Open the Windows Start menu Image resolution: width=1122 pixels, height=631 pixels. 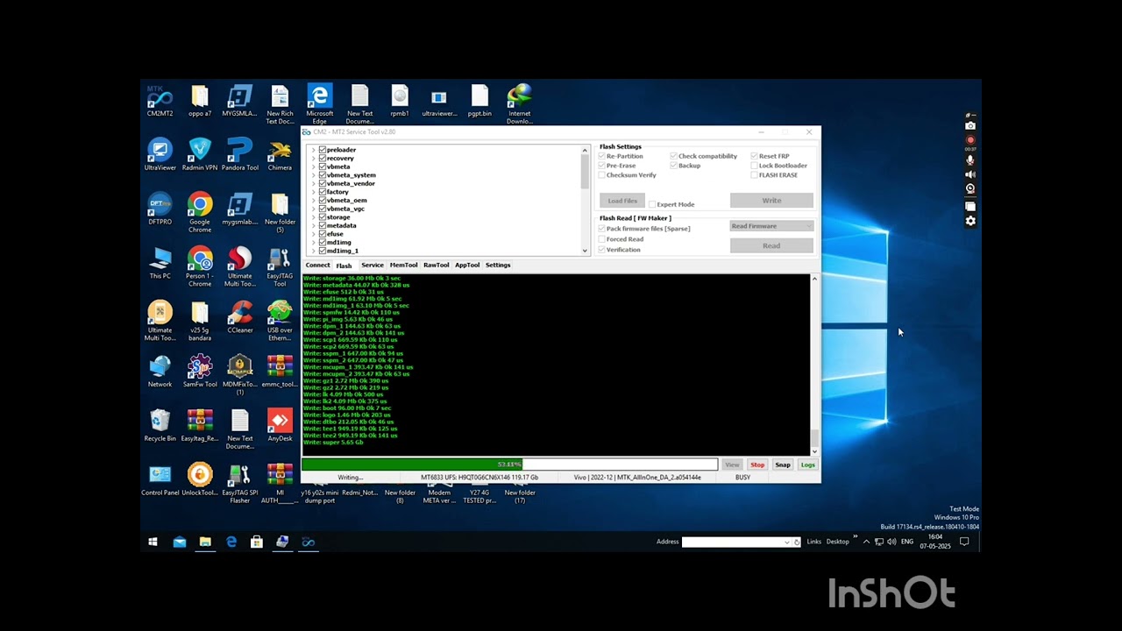(x=153, y=542)
